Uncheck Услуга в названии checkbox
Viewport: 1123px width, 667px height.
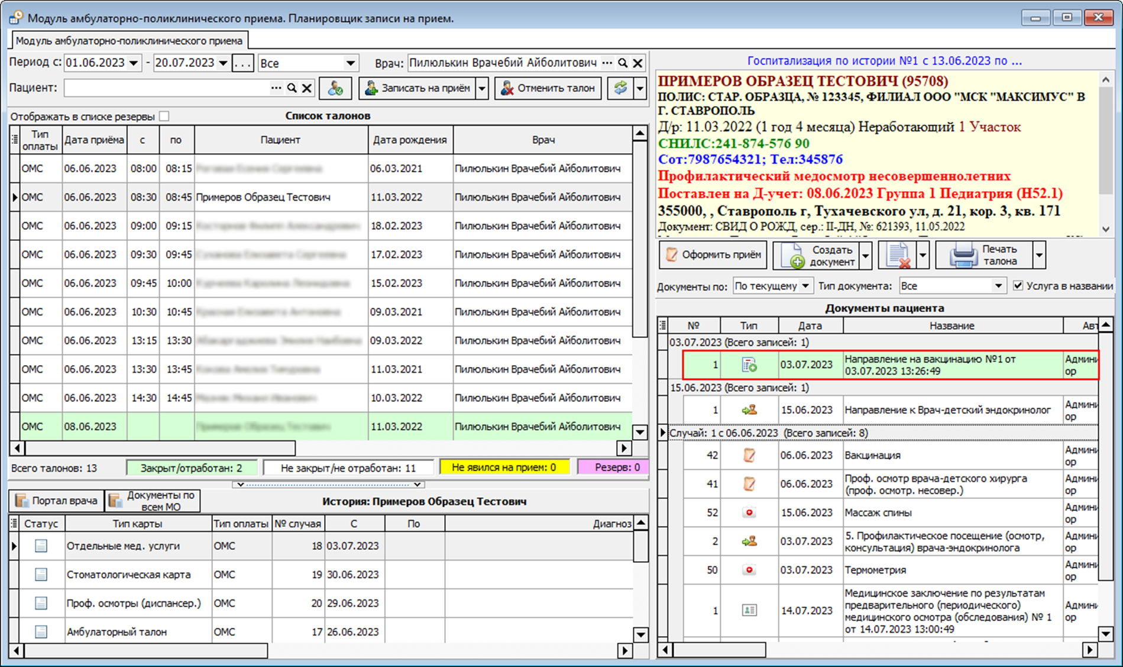click(1018, 286)
